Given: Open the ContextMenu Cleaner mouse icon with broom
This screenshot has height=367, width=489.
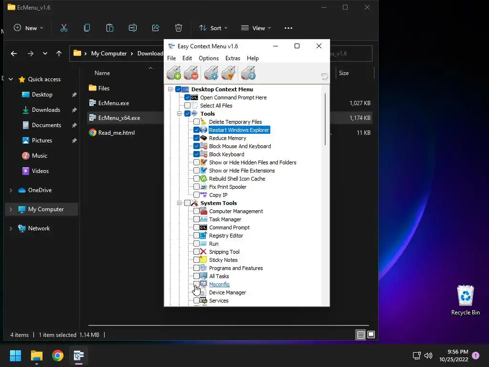Looking at the screenshot, I should click(x=228, y=73).
